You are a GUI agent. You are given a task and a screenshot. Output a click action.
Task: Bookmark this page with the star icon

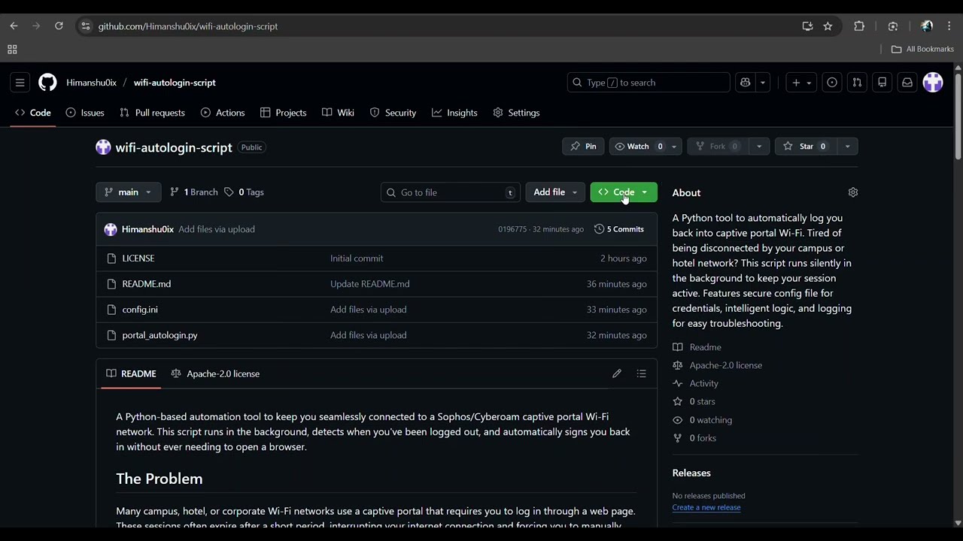[x=828, y=26]
